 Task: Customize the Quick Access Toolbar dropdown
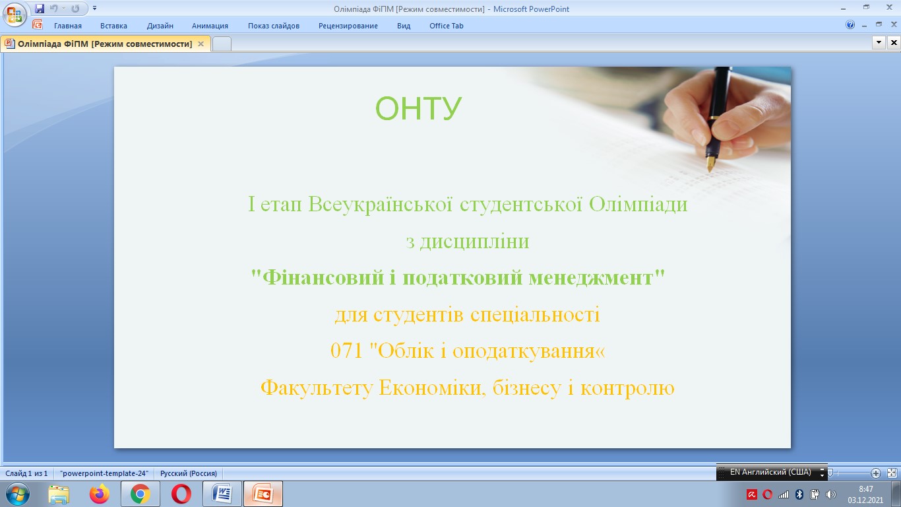[x=94, y=9]
